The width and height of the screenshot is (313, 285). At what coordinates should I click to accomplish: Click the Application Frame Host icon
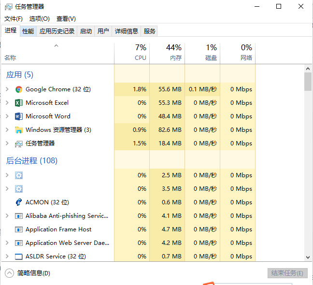[19, 229]
